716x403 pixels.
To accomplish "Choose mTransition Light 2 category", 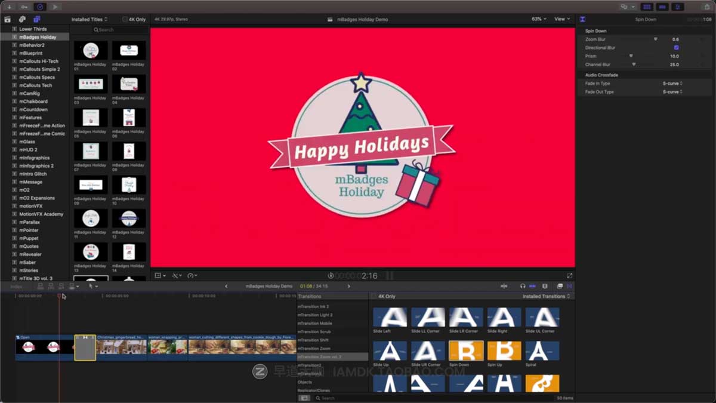I will [x=315, y=315].
